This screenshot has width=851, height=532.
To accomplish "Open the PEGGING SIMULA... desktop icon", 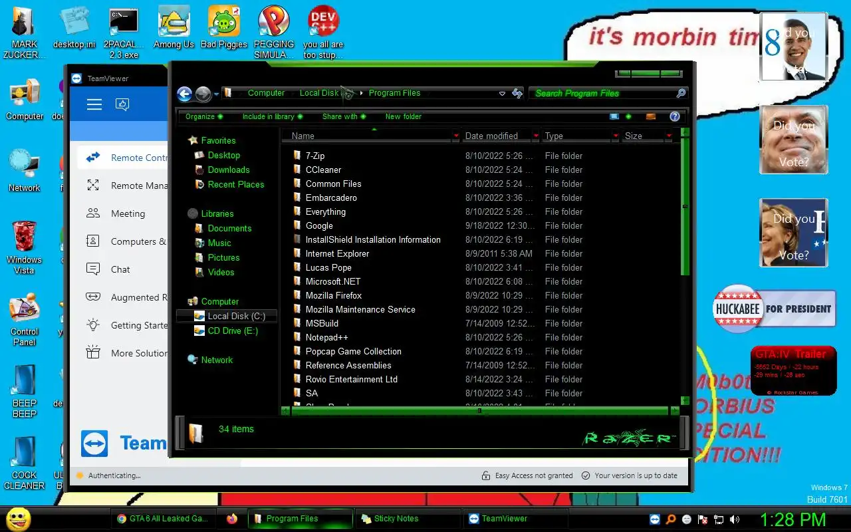I will [x=274, y=32].
